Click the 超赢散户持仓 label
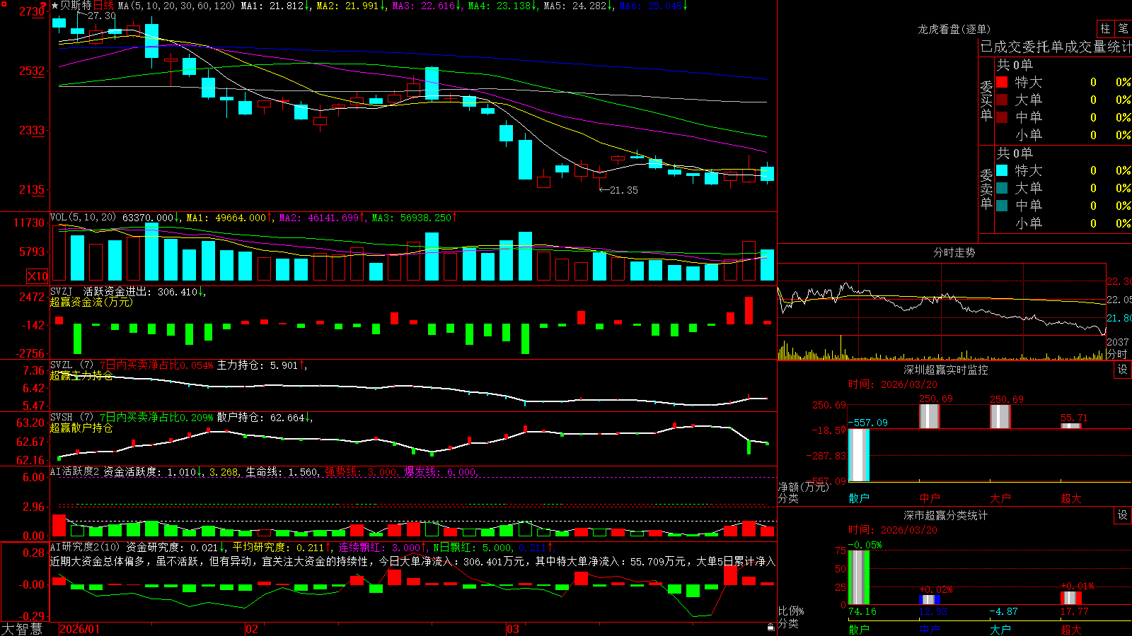The image size is (1132, 636). (81, 428)
